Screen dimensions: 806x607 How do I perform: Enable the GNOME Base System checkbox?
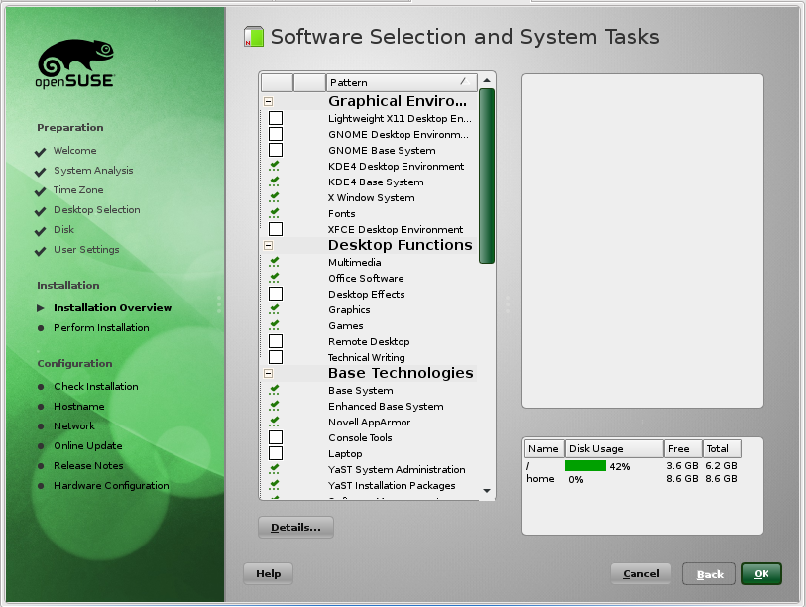point(276,150)
